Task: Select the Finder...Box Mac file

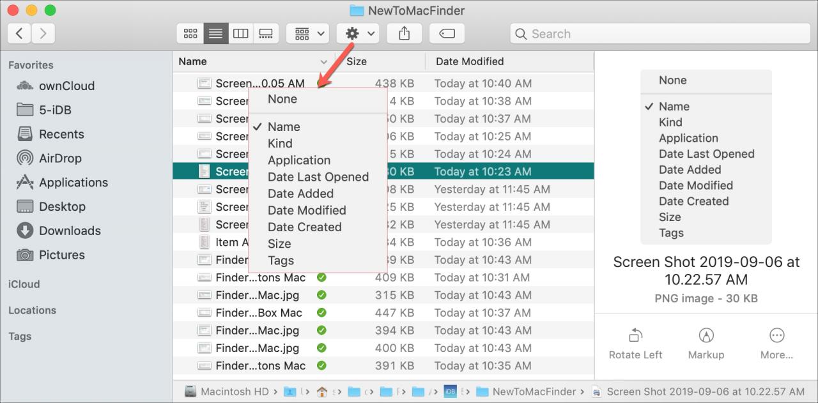Action: tap(383, 313)
